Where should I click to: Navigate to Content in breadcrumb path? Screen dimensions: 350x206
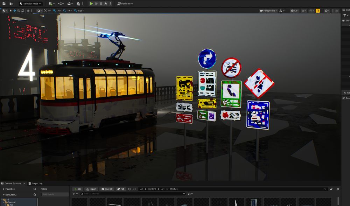[152, 189]
